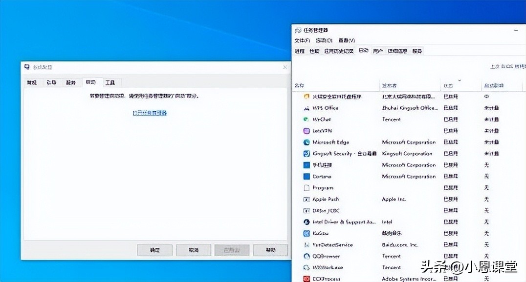
Task: Select the Microsoft Edge name text
Action: (330, 142)
